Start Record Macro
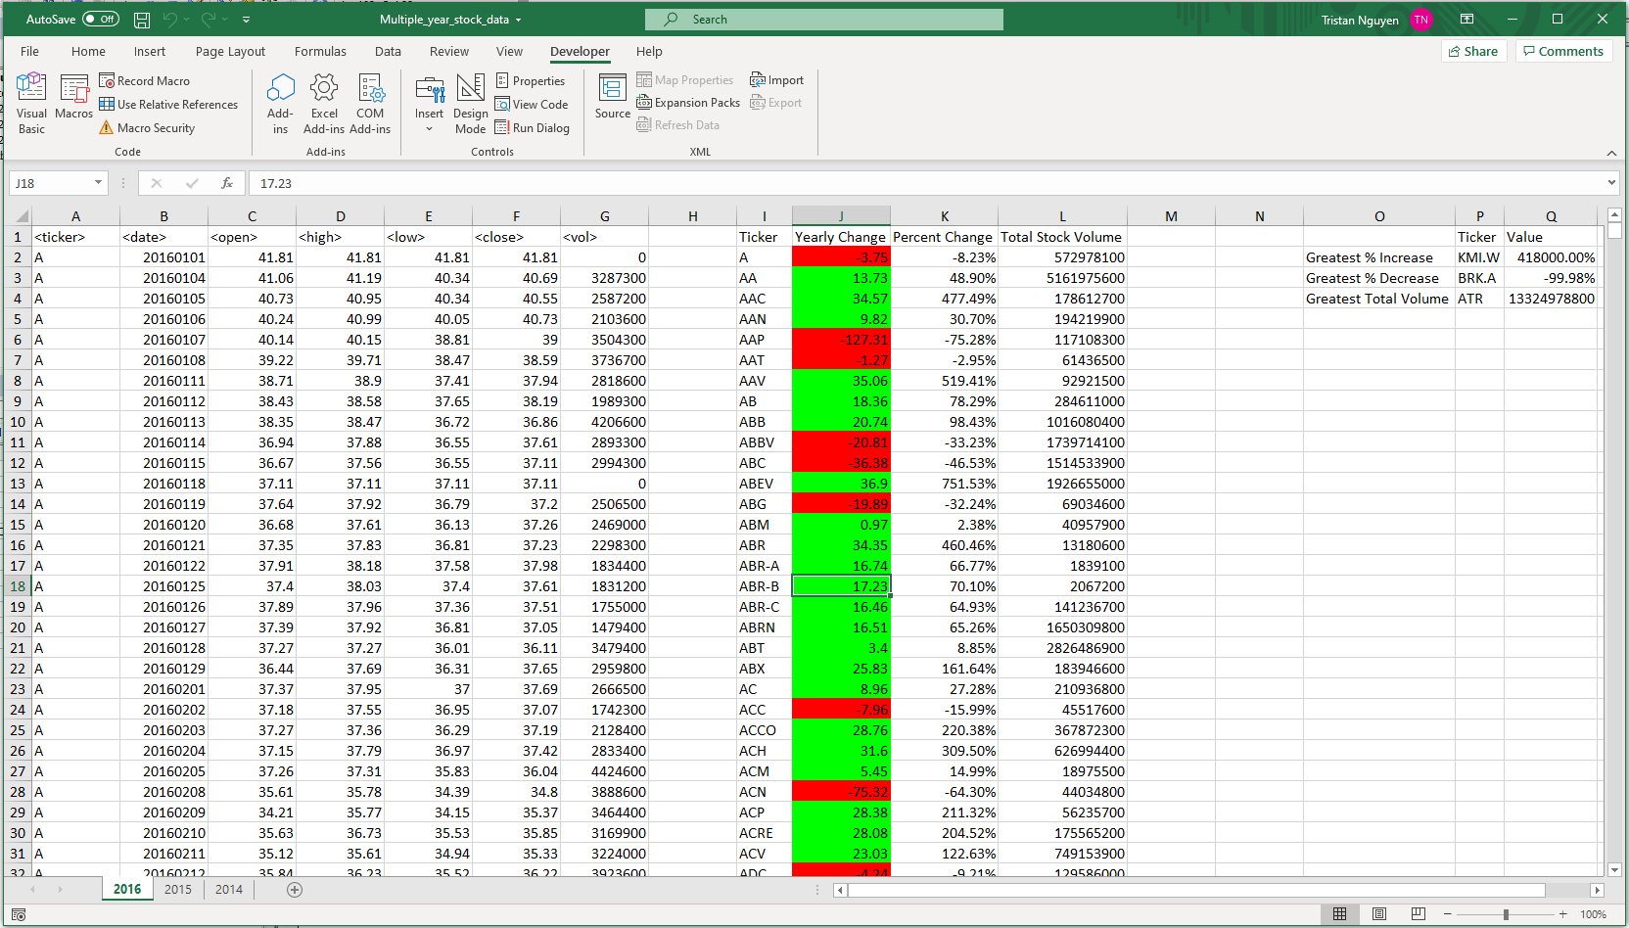 pyautogui.click(x=145, y=81)
